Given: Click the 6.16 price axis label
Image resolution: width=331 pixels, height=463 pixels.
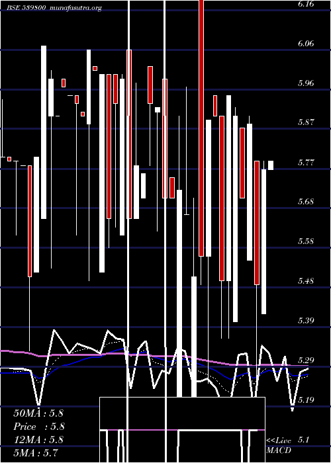Looking at the screenshot, I should click(306, 4).
